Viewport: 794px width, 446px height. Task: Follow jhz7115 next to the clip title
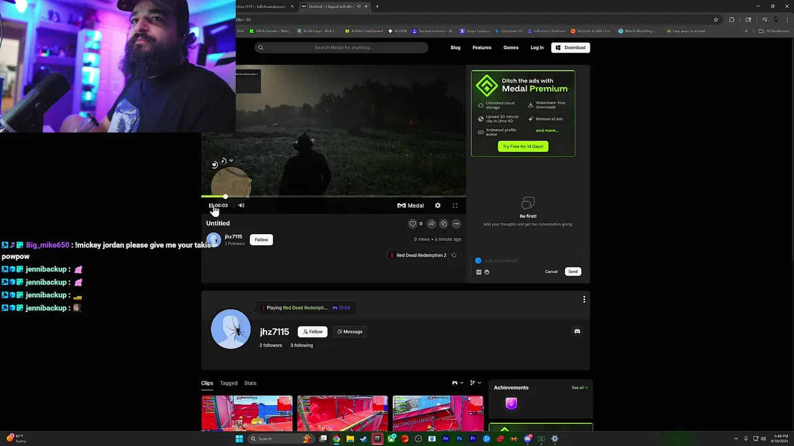pyautogui.click(x=261, y=240)
